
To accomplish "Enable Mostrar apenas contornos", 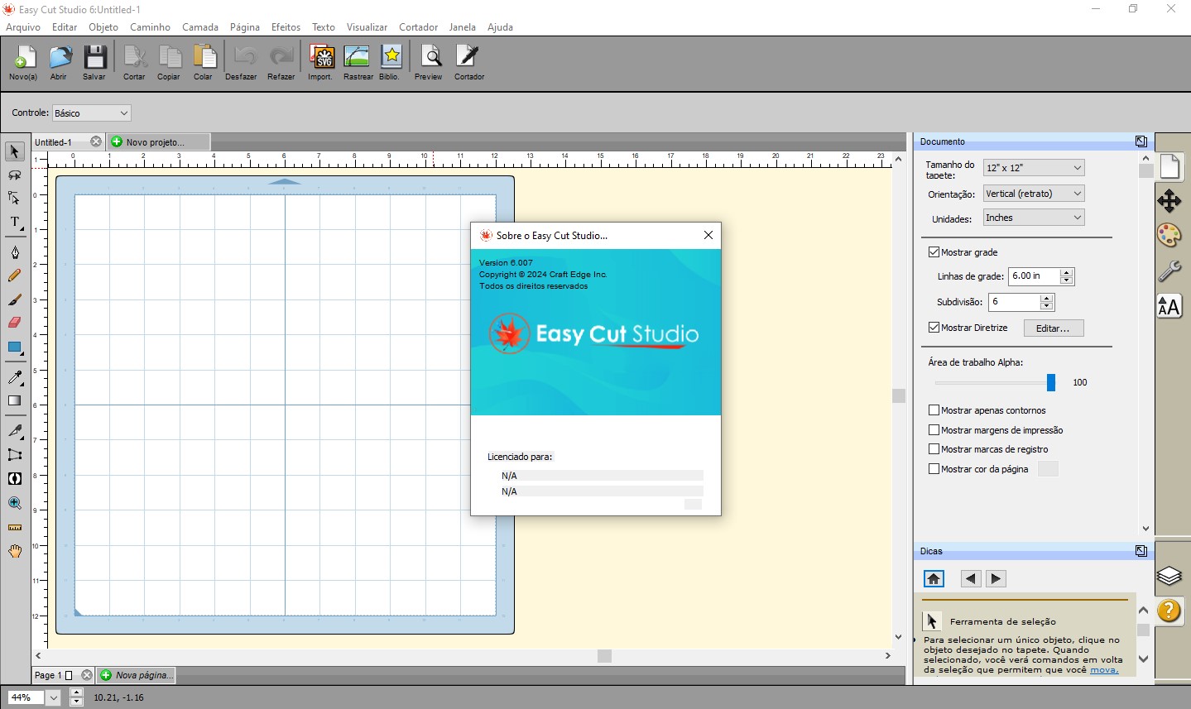I will pos(934,410).
